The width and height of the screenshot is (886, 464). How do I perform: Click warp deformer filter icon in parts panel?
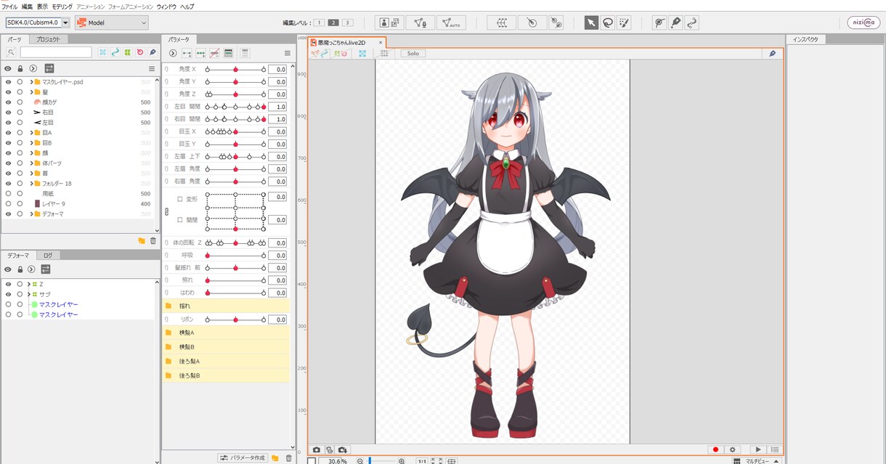click(x=103, y=52)
